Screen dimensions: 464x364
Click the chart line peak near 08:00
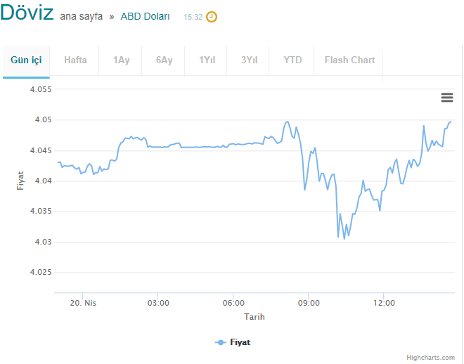pyautogui.click(x=288, y=122)
